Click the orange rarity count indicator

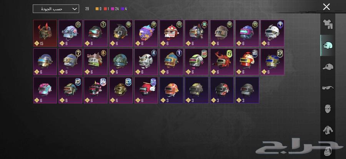[x=98, y=9]
